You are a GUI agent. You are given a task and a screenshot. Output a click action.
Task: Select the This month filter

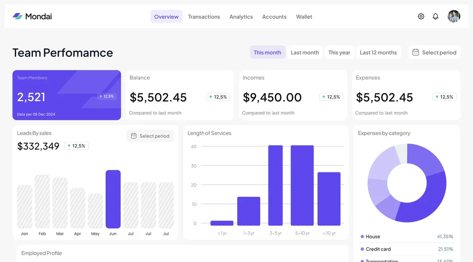pos(267,52)
